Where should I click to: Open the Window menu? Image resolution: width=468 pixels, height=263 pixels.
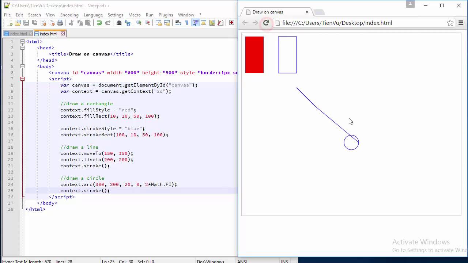point(186,15)
